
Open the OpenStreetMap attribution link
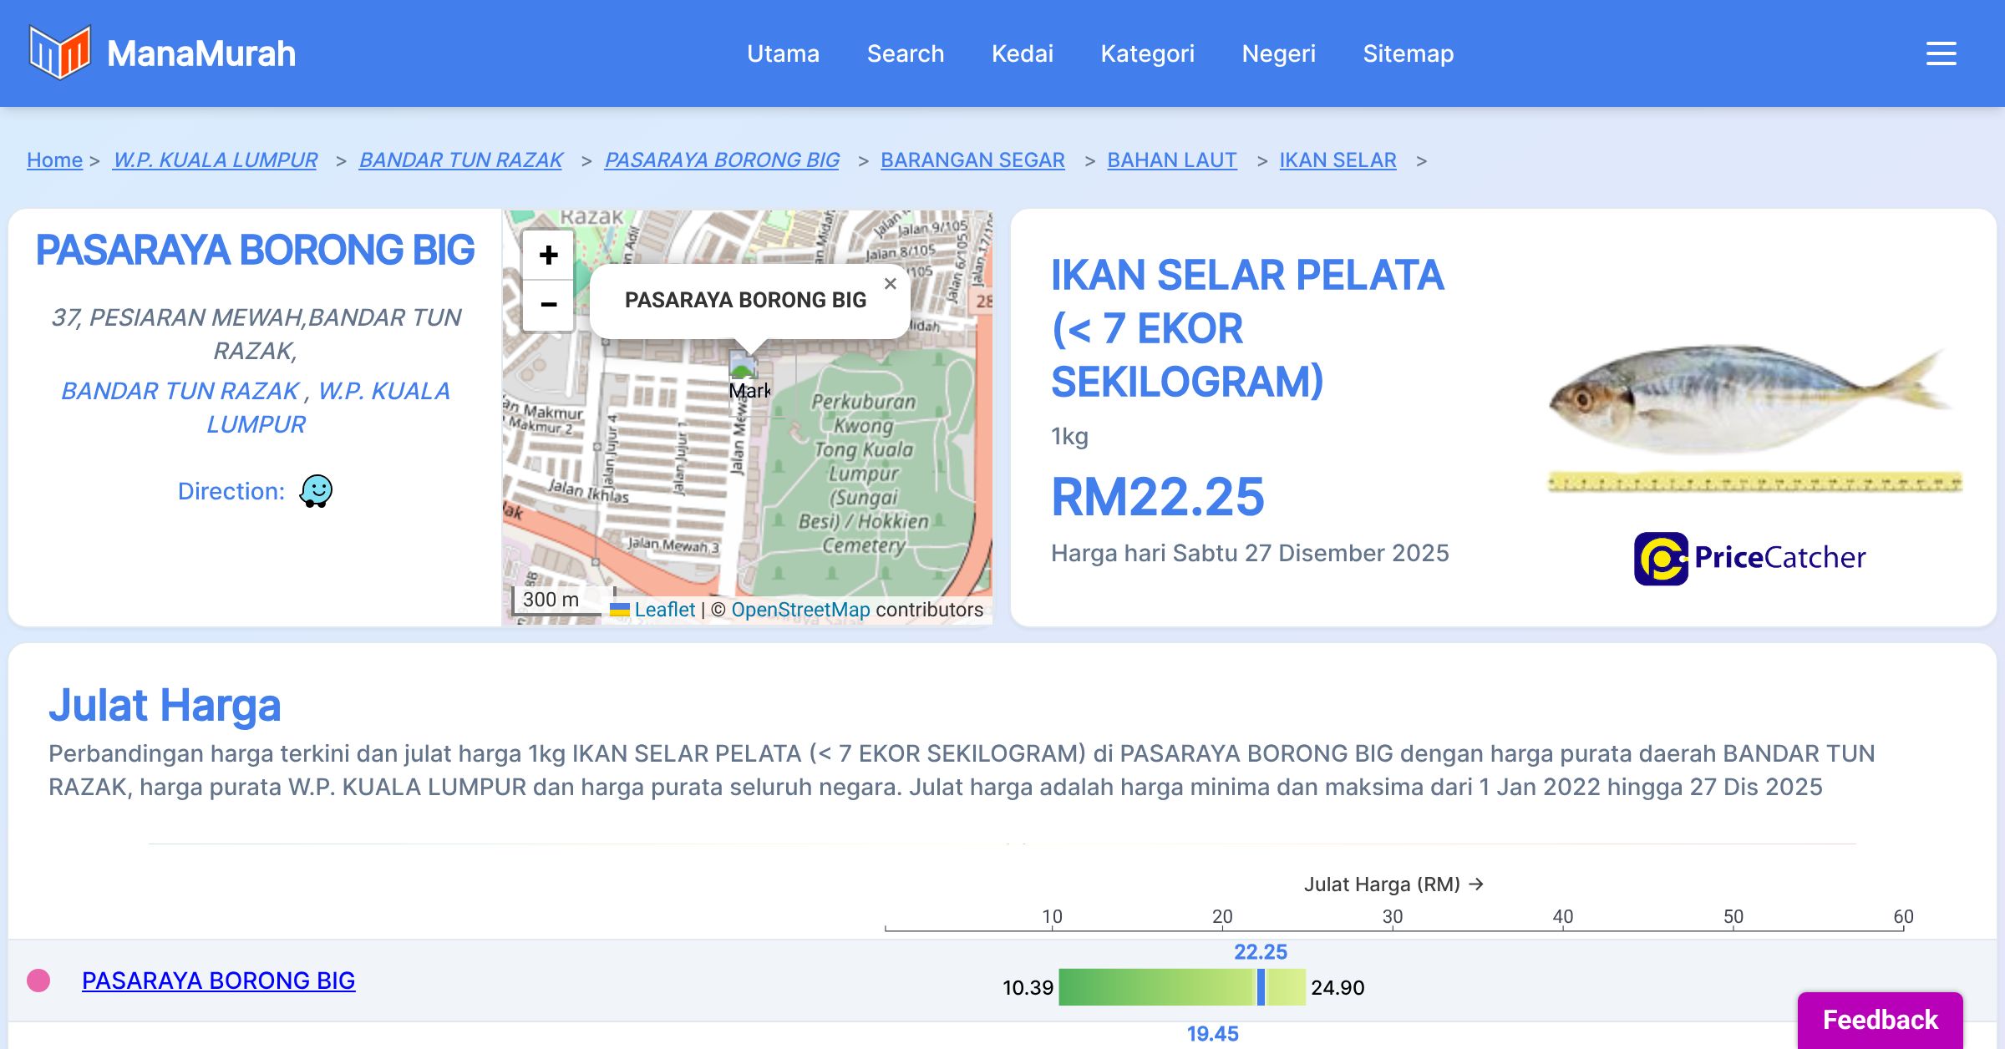tap(800, 610)
